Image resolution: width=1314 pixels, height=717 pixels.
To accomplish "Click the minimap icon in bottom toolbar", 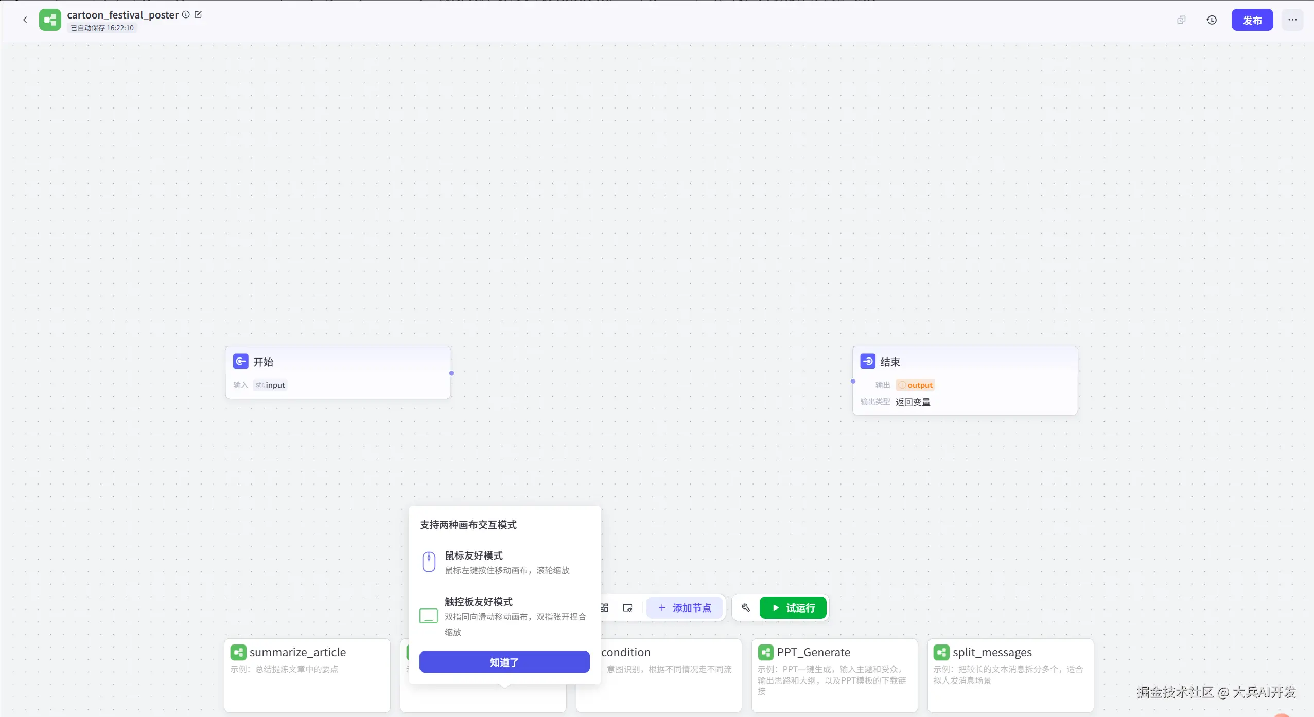I will (x=627, y=608).
